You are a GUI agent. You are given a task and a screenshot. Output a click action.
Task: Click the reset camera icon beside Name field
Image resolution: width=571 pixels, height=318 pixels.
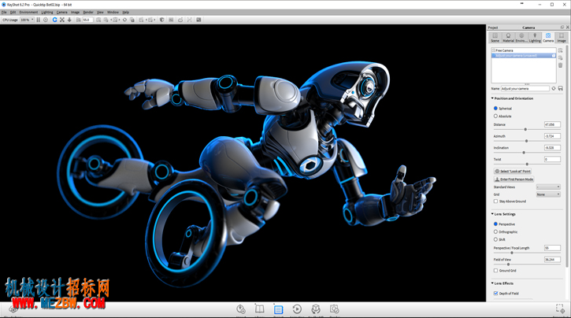pyautogui.click(x=554, y=88)
